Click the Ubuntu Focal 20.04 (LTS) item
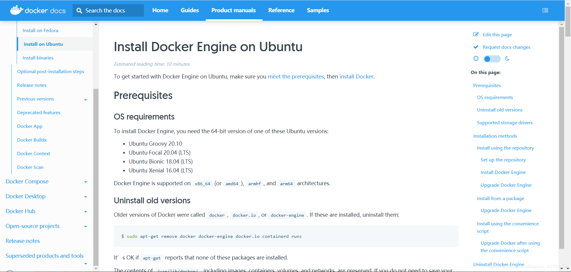 159,152
